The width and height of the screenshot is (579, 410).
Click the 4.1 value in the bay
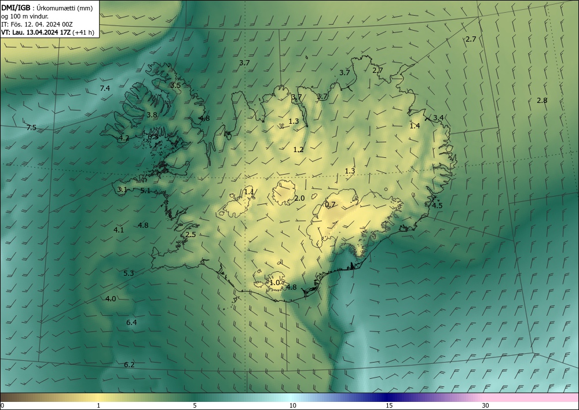(x=119, y=230)
